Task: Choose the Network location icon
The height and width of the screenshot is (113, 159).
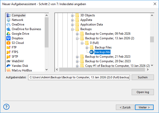Action: 8,20
